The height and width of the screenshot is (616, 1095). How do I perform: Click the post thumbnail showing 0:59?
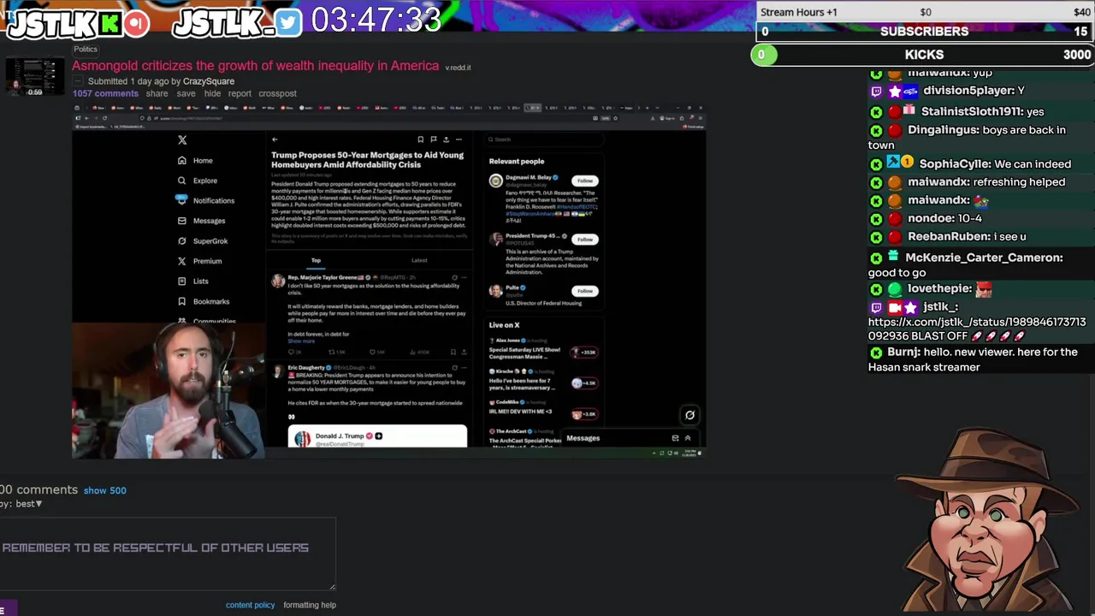(x=35, y=77)
